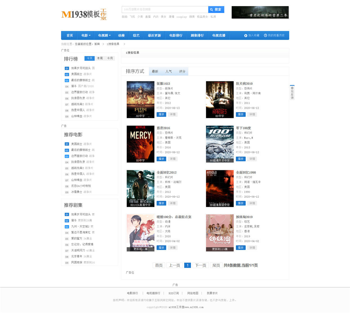Expand the 电视剧 dropdown menu
Image resolution: width=350 pixels, height=313 pixels.
pos(104,35)
